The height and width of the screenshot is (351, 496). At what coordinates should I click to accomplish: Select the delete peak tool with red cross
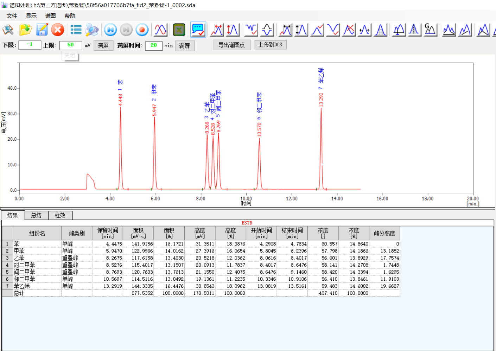349,30
